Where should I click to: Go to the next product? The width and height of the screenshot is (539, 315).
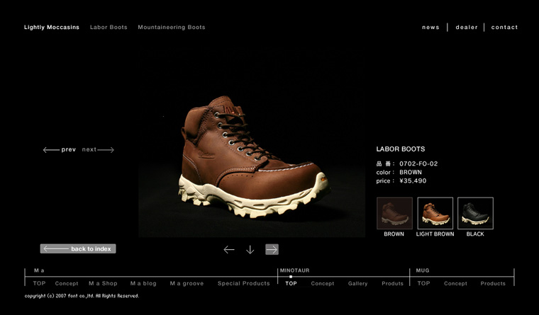click(98, 149)
